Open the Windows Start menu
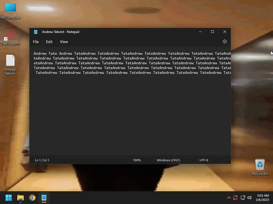Viewport: 273px width, 204px height. click(x=9, y=198)
